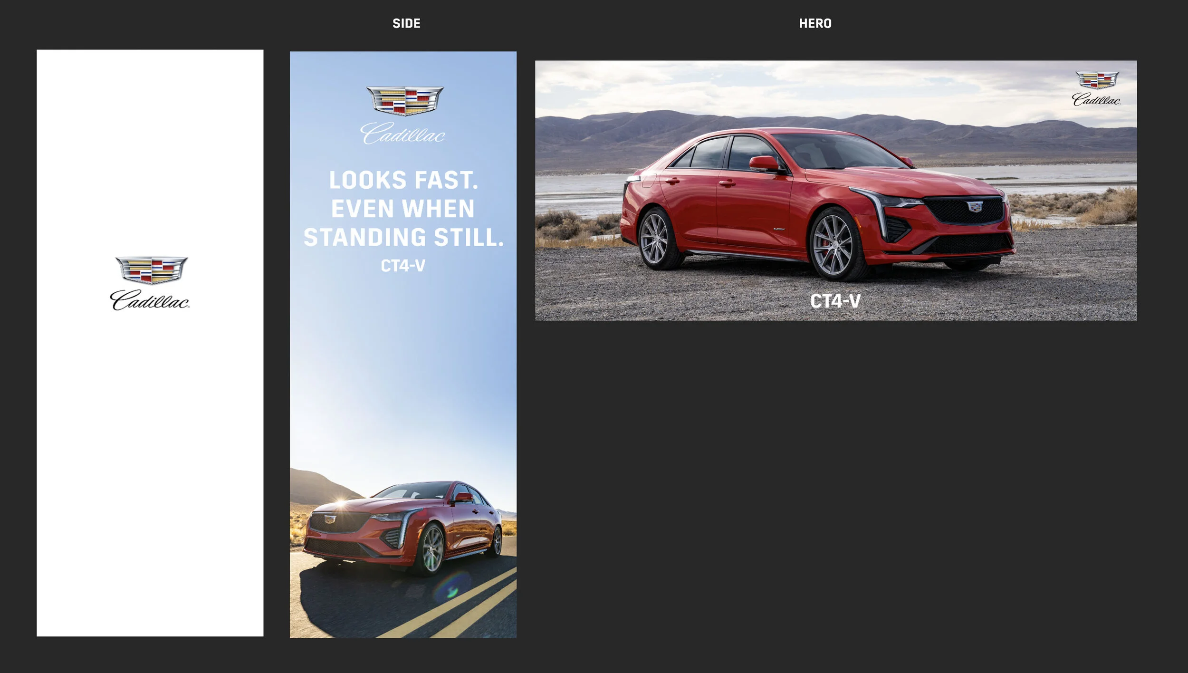
Task: Click the Cadillac crest in the hero image corner
Action: tap(1097, 80)
